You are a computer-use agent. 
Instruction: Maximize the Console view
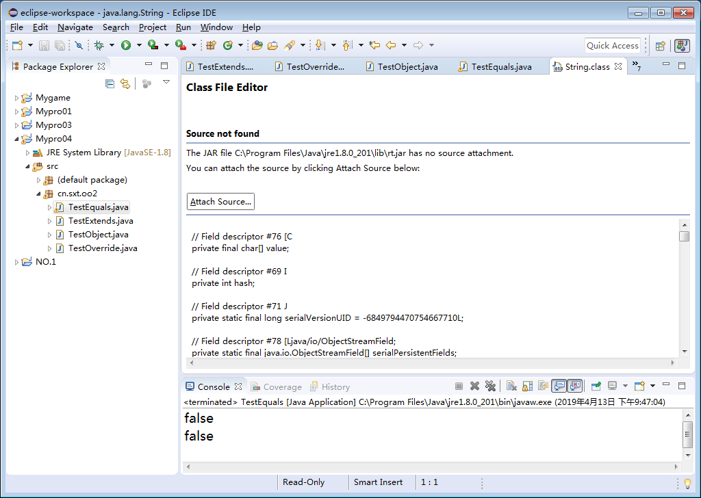[x=681, y=385]
